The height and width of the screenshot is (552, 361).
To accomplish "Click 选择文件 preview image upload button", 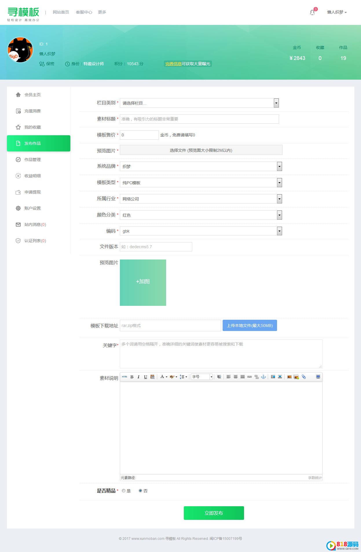I will 201,150.
